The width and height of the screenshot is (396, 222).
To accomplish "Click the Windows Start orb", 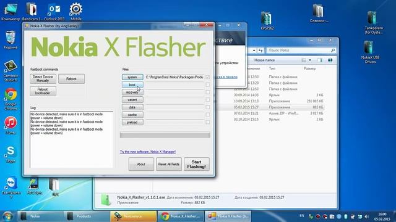I will [x=7, y=216].
